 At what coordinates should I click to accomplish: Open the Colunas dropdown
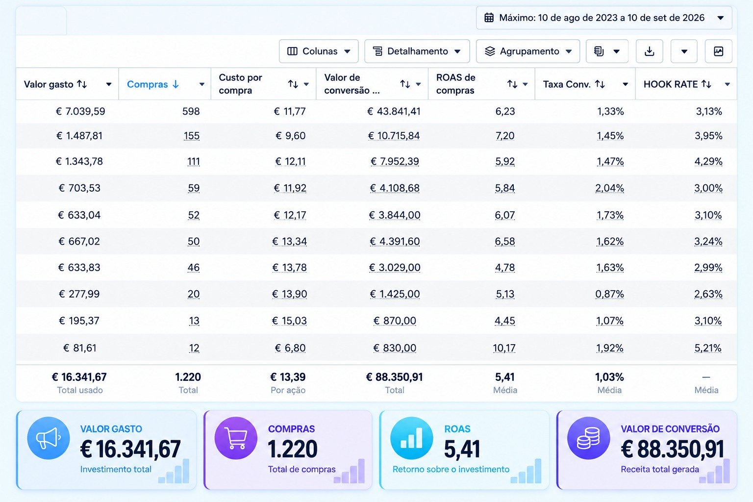click(x=319, y=51)
